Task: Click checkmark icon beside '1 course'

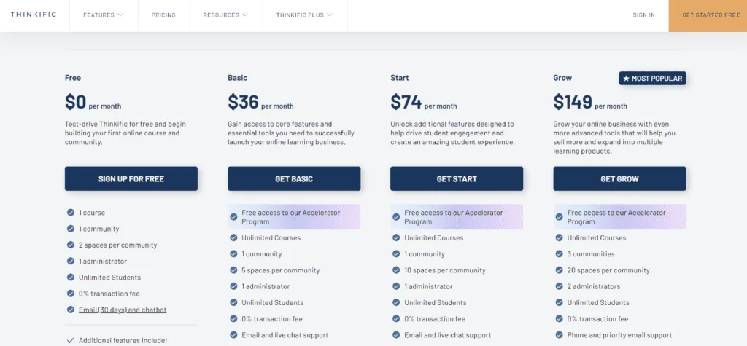Action: [71, 213]
